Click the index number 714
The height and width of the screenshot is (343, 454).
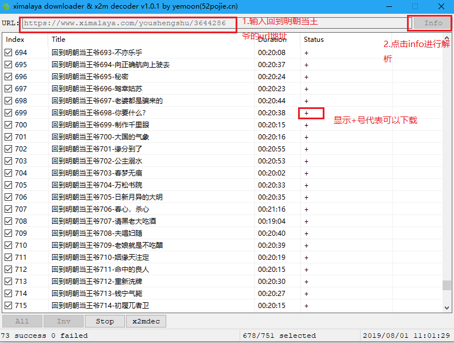click(x=21, y=294)
